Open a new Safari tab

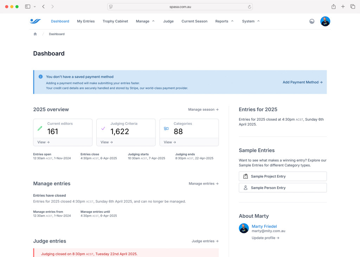coord(343,7)
